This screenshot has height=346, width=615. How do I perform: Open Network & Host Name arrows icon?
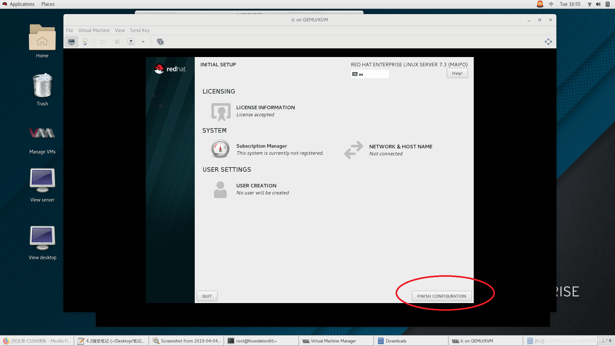pyautogui.click(x=354, y=150)
